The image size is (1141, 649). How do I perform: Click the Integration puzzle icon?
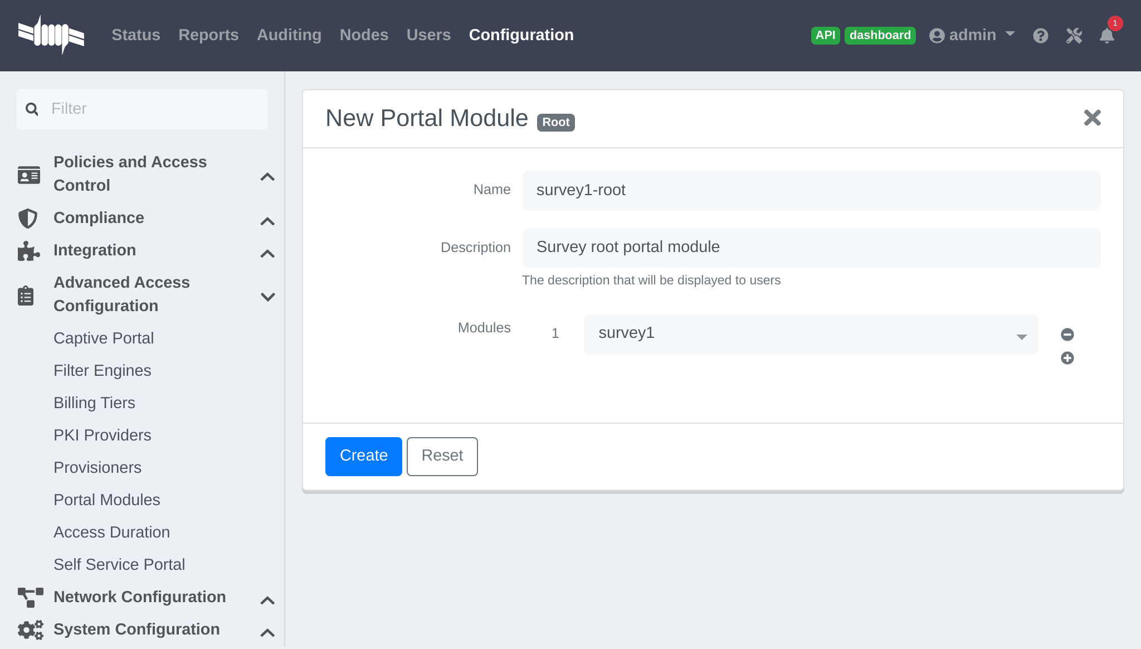click(28, 251)
